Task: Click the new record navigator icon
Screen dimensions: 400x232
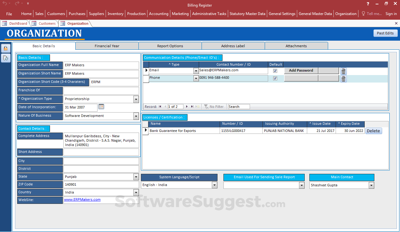Action: point(197,107)
